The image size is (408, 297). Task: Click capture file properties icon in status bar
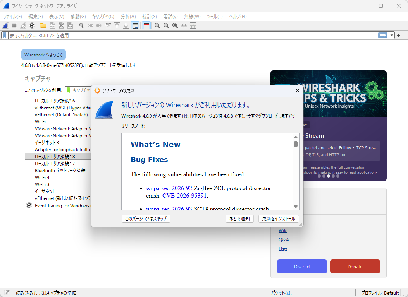(x=7, y=293)
